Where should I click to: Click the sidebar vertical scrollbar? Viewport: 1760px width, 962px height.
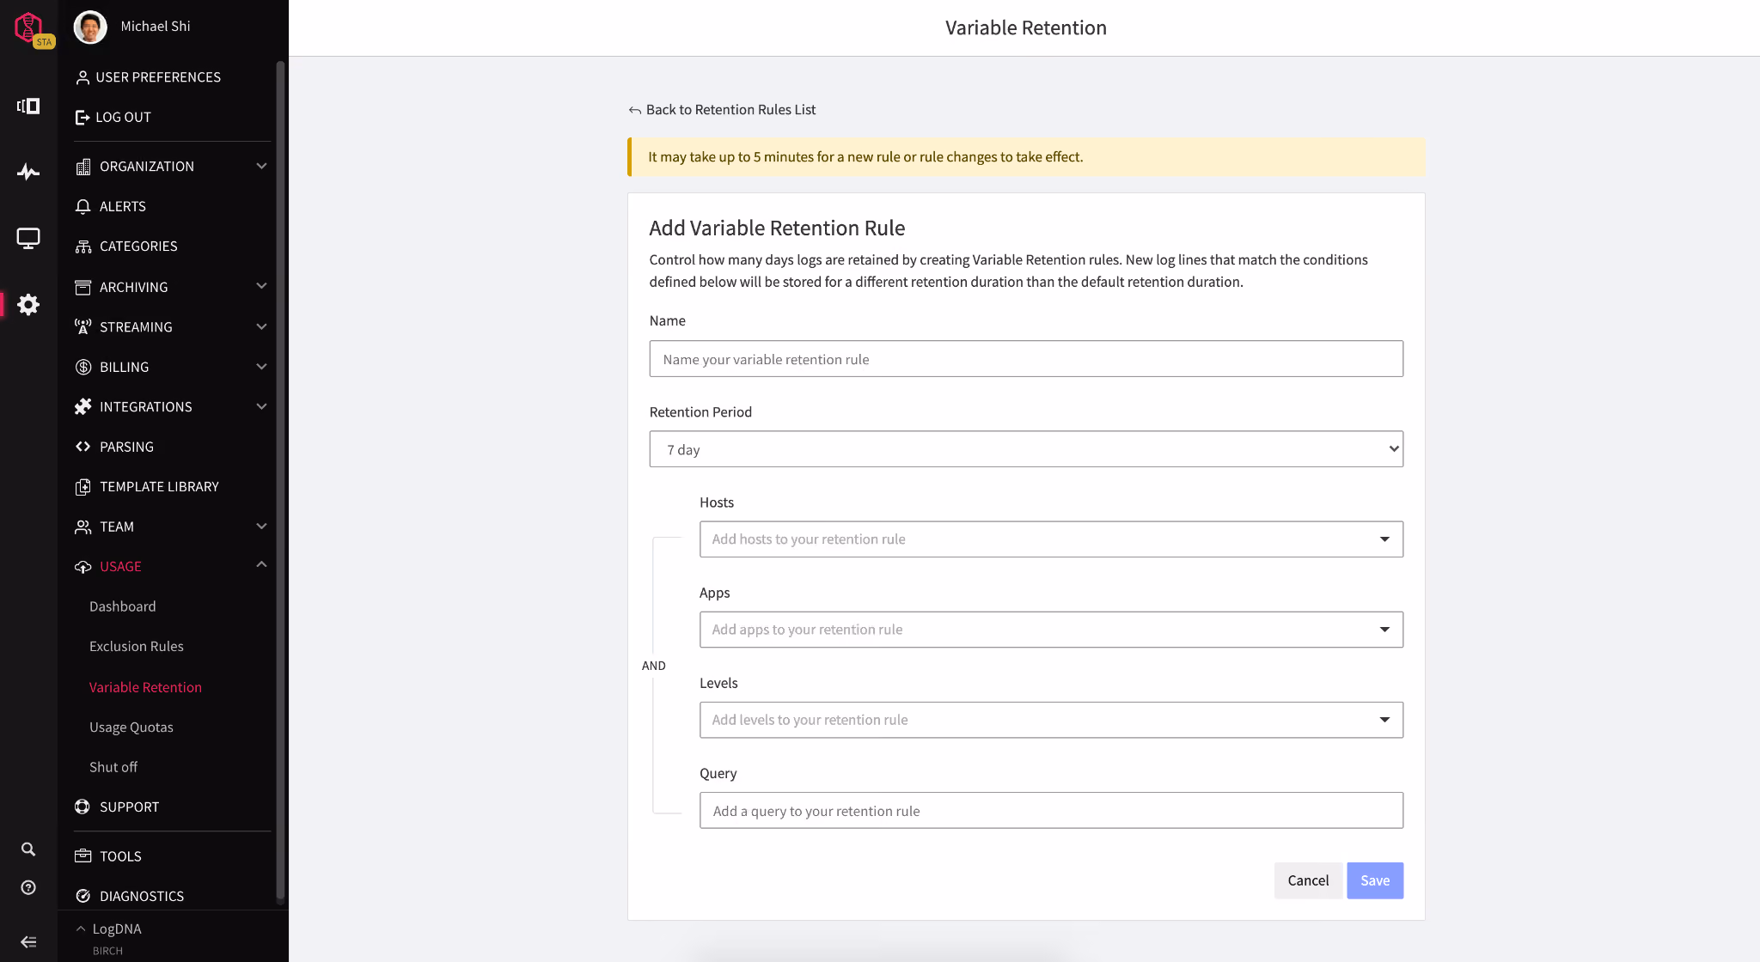pyautogui.click(x=280, y=481)
